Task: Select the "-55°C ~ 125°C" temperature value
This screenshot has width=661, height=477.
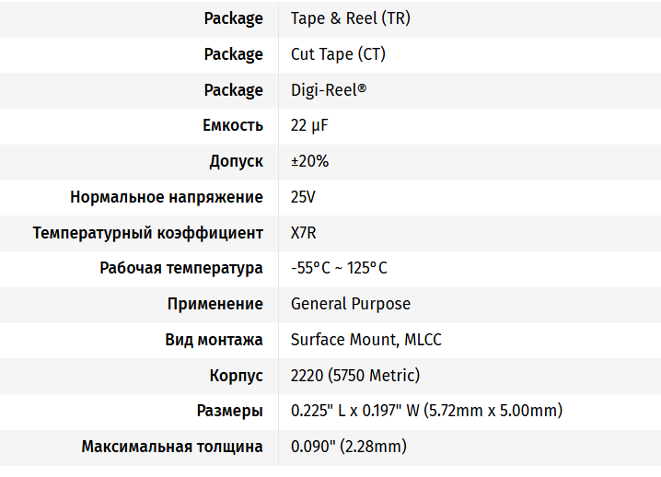Action: pyautogui.click(x=339, y=268)
